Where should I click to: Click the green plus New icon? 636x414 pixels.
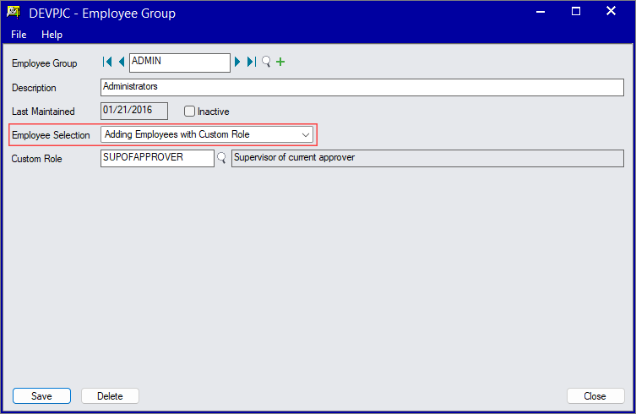(280, 62)
